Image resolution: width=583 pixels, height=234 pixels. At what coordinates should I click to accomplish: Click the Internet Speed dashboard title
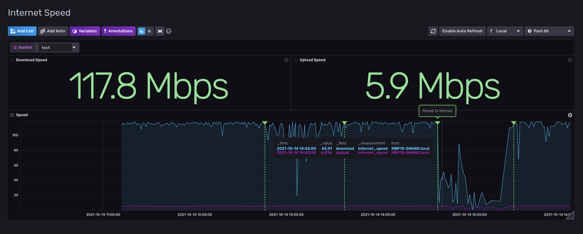[x=39, y=13]
